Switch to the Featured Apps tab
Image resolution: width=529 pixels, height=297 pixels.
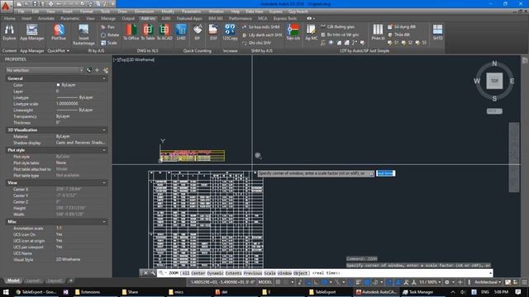click(189, 18)
